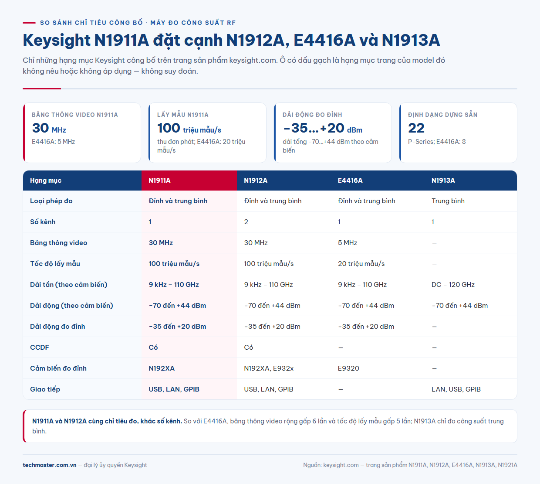
Task: Select the 'Số kênh' row label
Action: coord(43,222)
